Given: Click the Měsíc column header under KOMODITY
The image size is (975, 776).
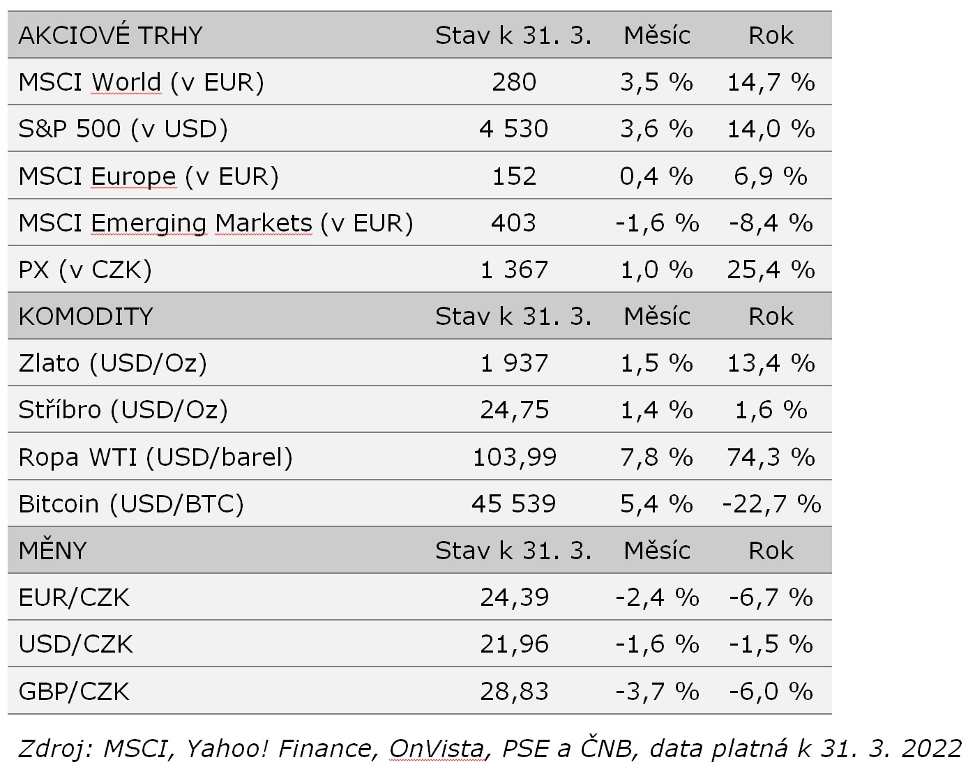Looking at the screenshot, I should click(656, 317).
